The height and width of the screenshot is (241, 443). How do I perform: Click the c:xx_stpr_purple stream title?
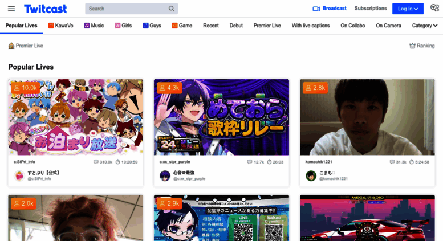[x=174, y=162]
